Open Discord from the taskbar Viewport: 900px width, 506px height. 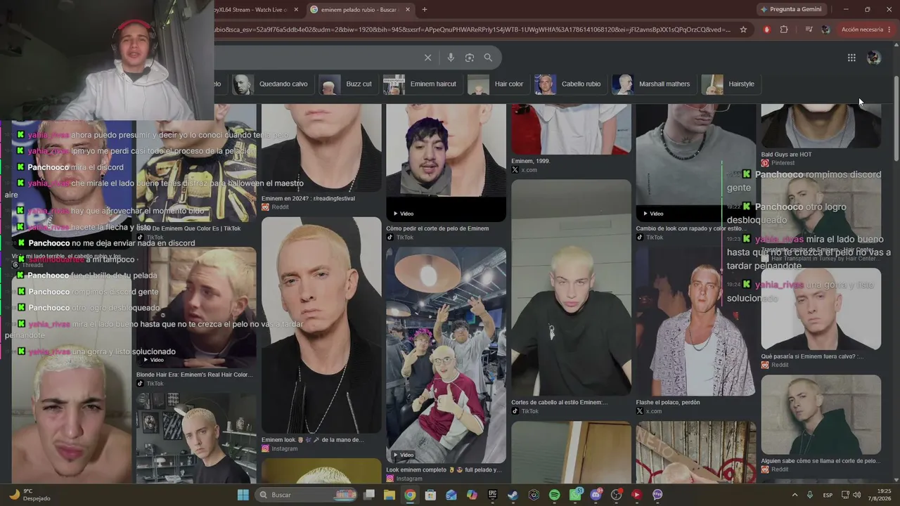click(x=596, y=495)
